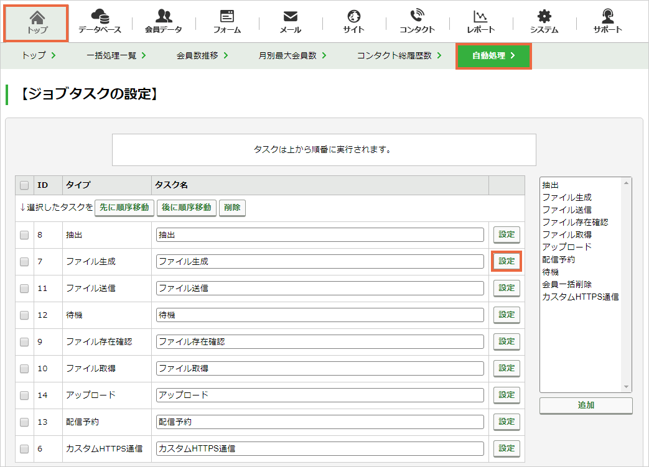Open the システム gear icon
649x467 pixels.
point(544,22)
